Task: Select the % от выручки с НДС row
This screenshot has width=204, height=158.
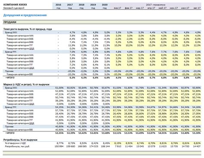Action: click(x=15, y=143)
